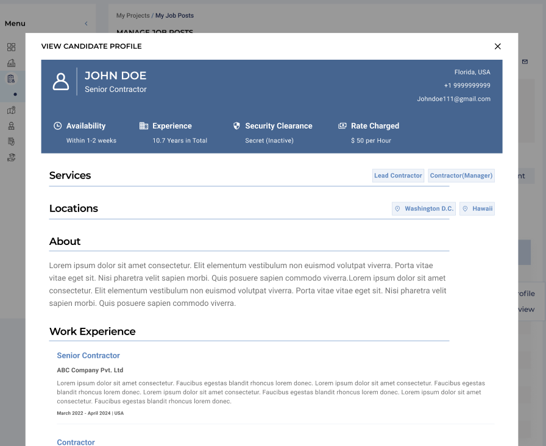546x446 pixels.
Task: Click the Washington D.C. location tag
Action: click(x=424, y=209)
